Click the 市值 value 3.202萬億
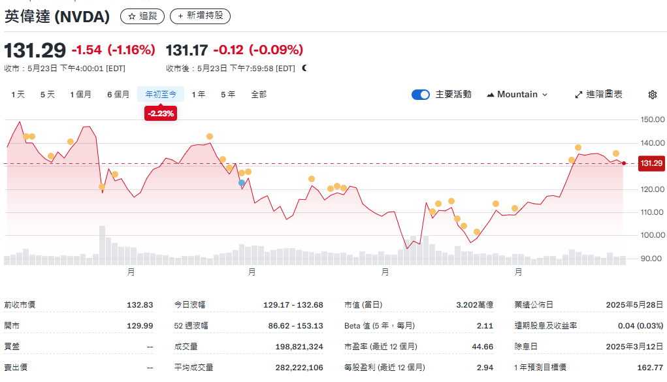Screen dimensions: 667x382 (x=475, y=305)
